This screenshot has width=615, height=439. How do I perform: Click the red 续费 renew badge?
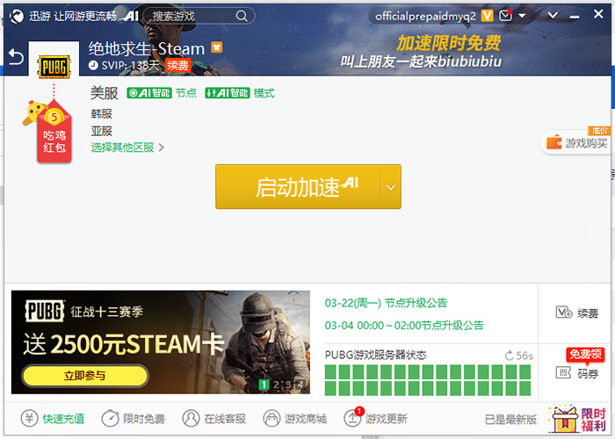coord(177,65)
